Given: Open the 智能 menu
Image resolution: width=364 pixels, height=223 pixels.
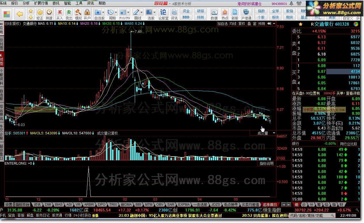Looking at the screenshot, I should tap(67, 3).
